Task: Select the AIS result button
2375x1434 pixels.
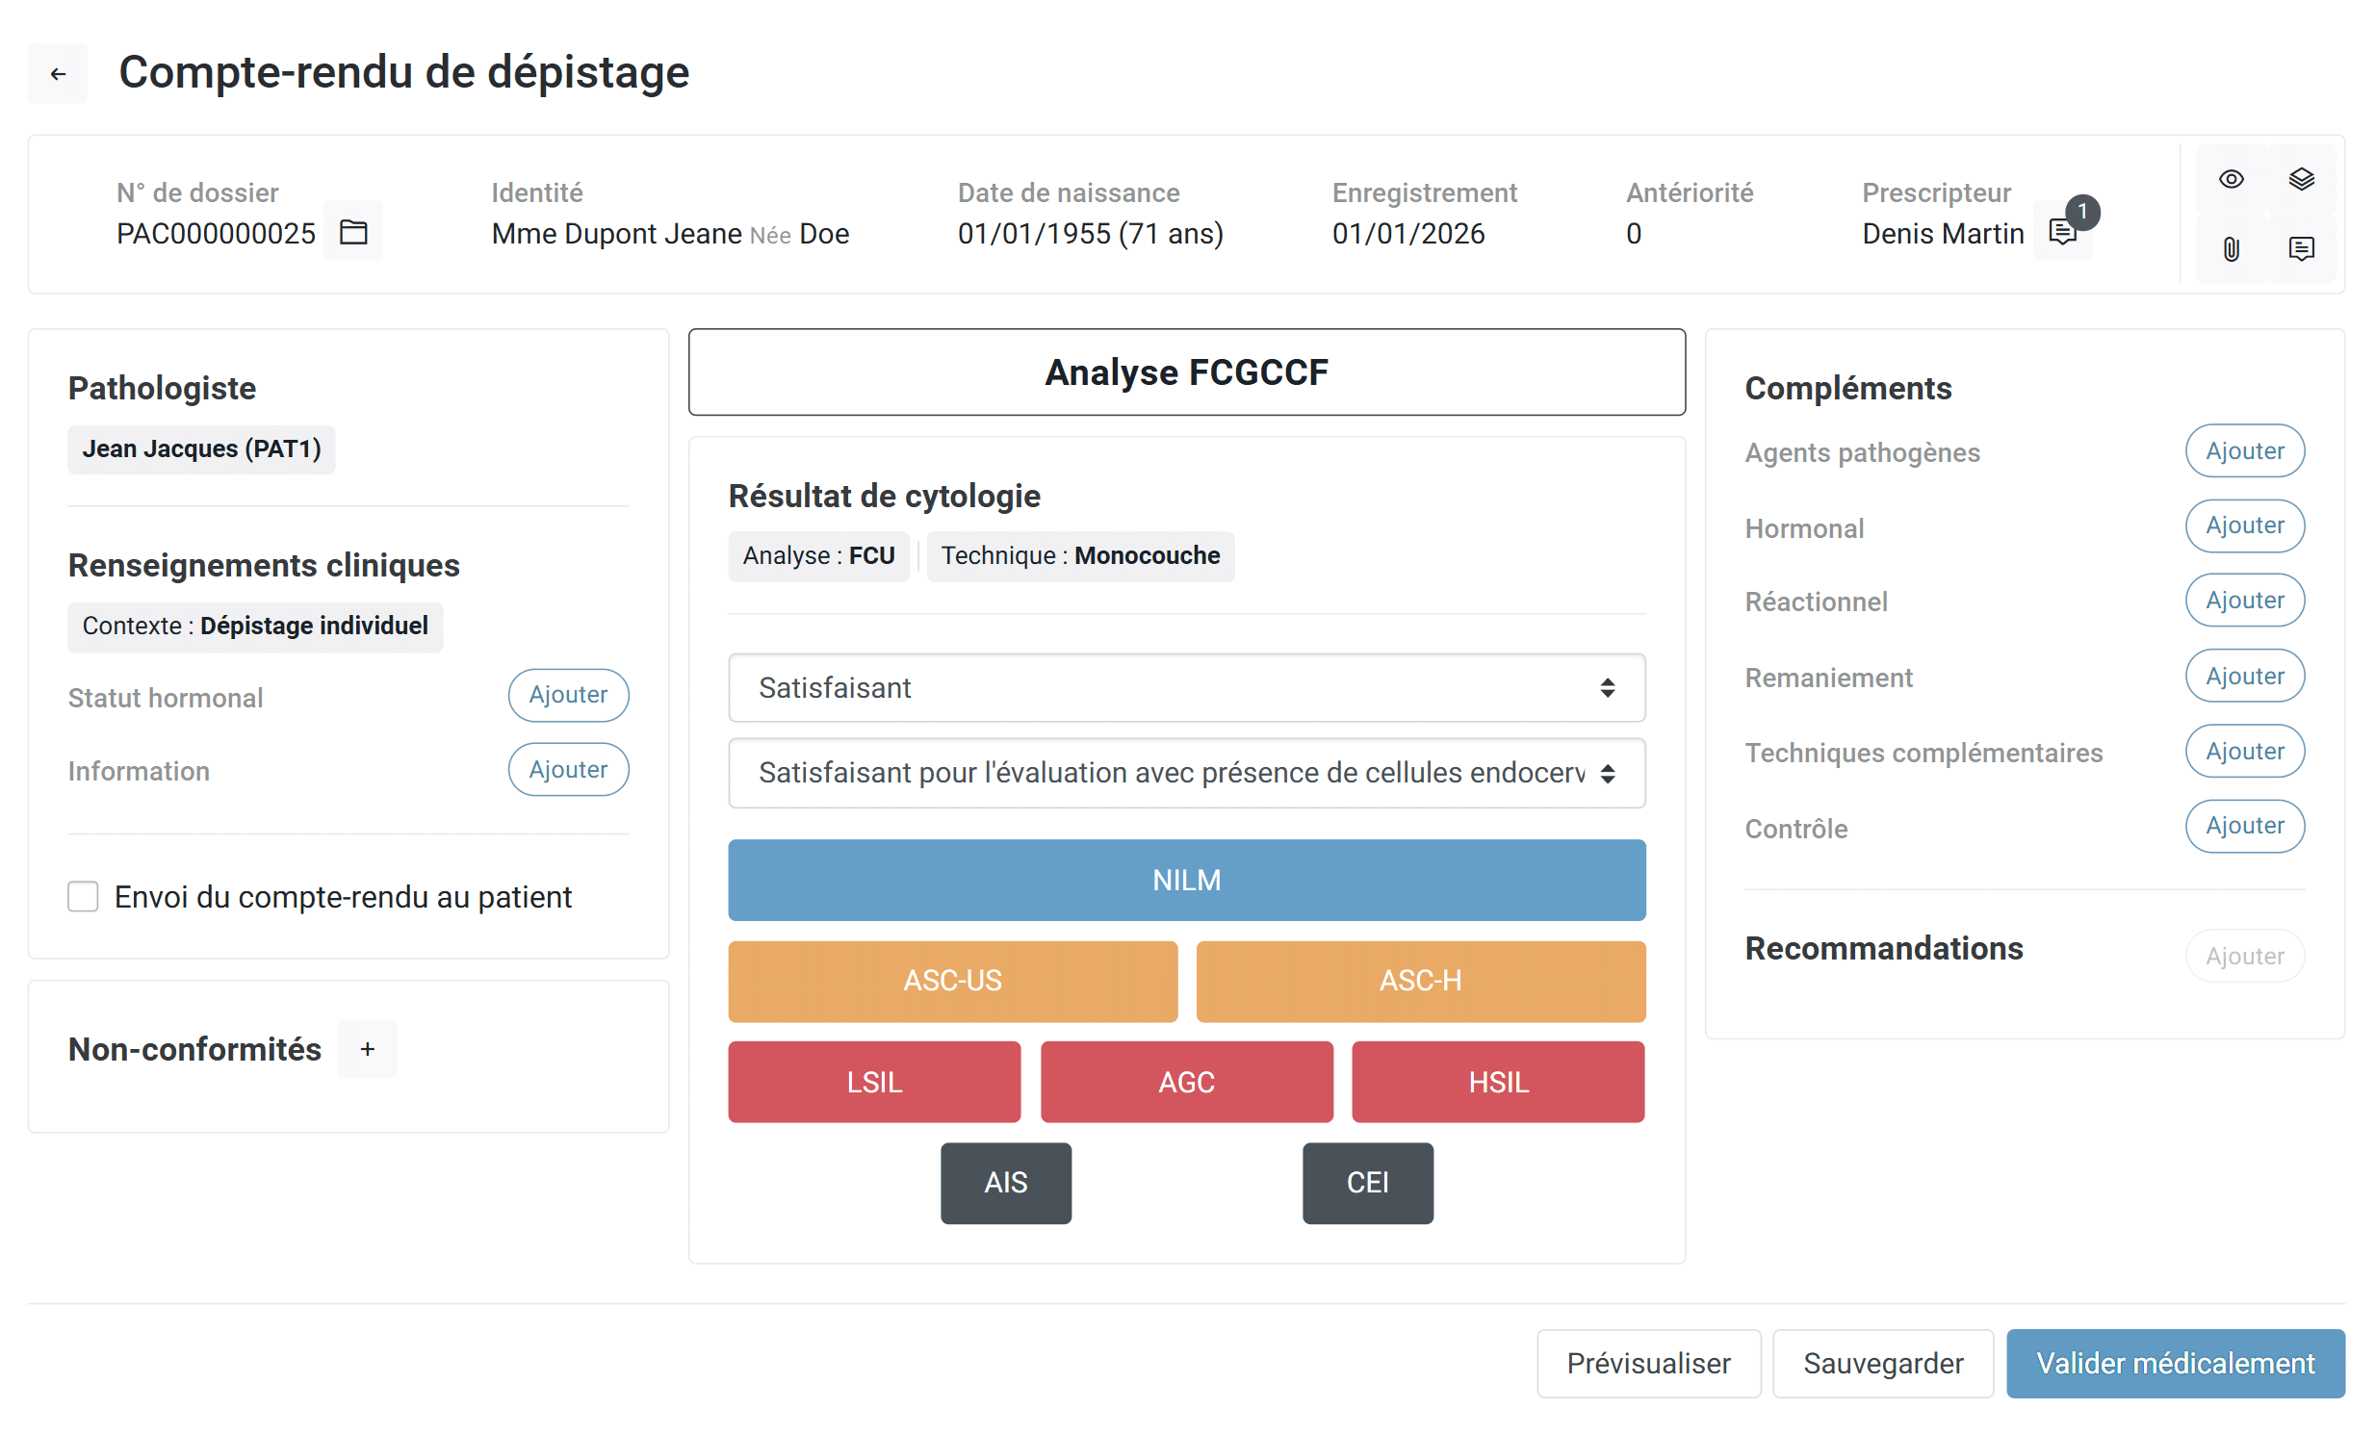Action: 1005,1184
